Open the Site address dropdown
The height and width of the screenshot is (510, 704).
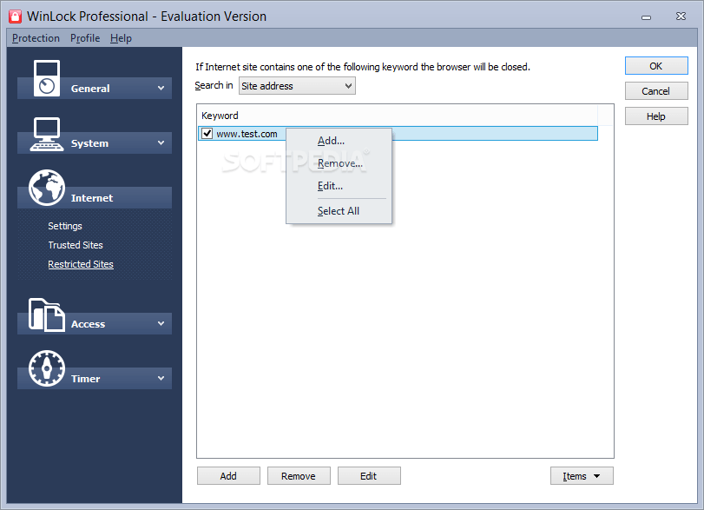[296, 85]
